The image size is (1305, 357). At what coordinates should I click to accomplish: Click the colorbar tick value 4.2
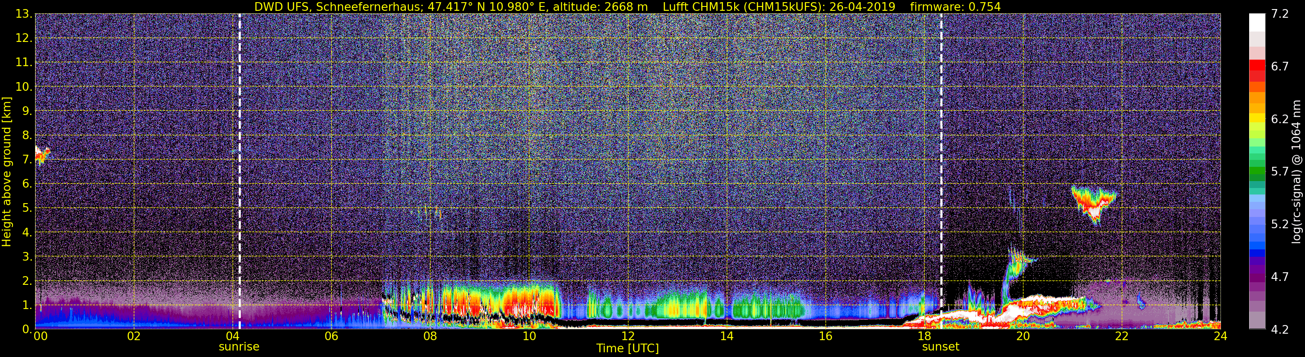[x=1280, y=330]
